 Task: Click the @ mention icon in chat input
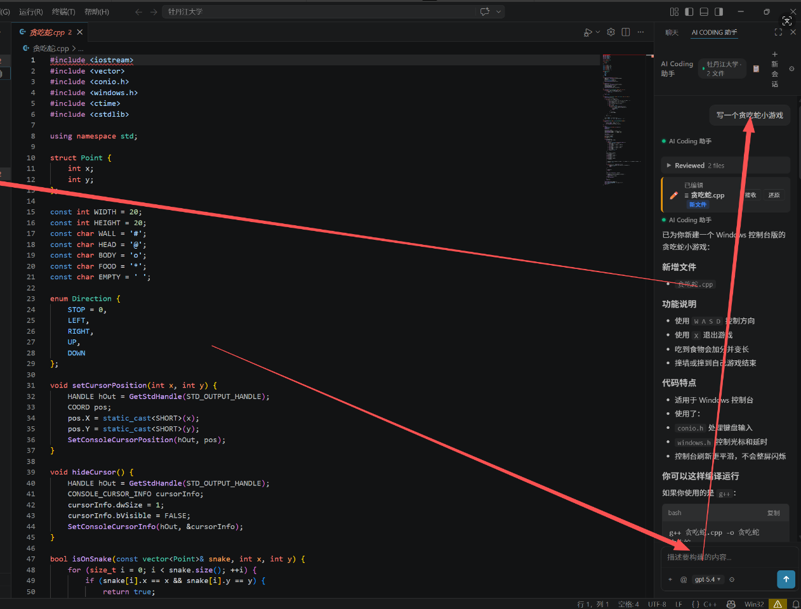tap(684, 579)
